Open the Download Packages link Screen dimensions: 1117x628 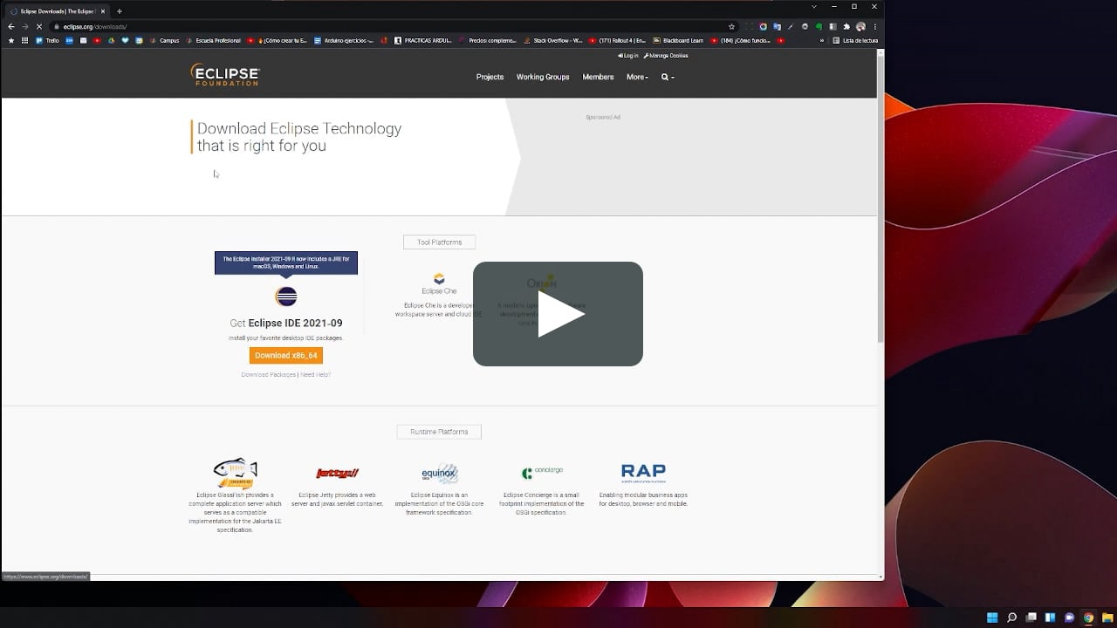[269, 375]
